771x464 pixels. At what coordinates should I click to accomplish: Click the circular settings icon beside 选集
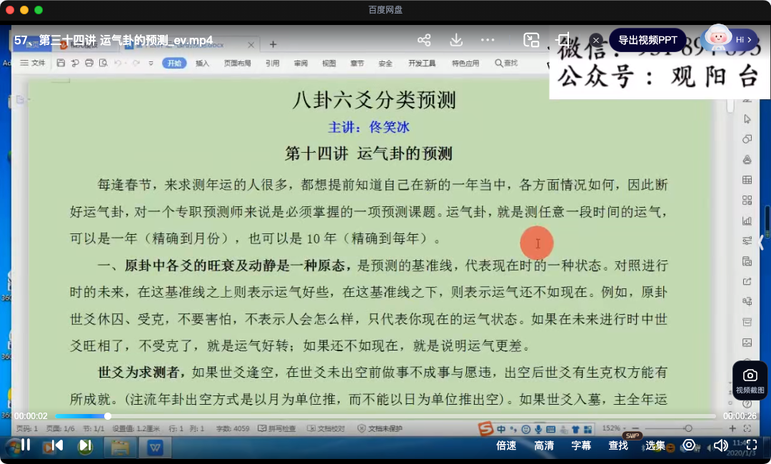point(689,445)
